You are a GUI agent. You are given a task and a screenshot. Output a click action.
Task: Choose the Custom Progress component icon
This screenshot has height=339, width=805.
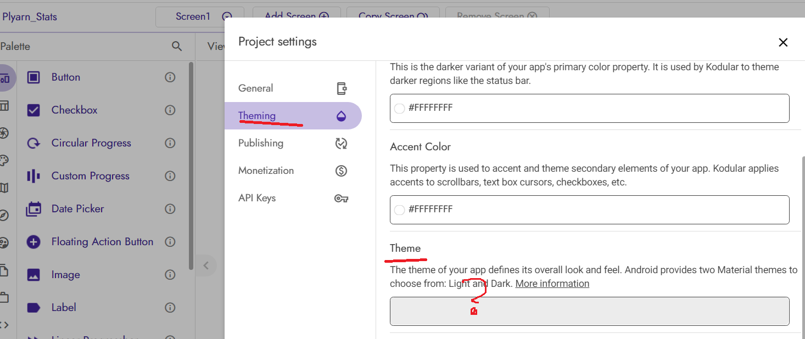click(x=33, y=176)
